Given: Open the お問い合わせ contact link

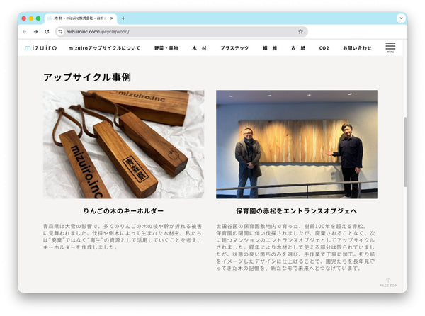Looking at the screenshot, I should coord(357,48).
